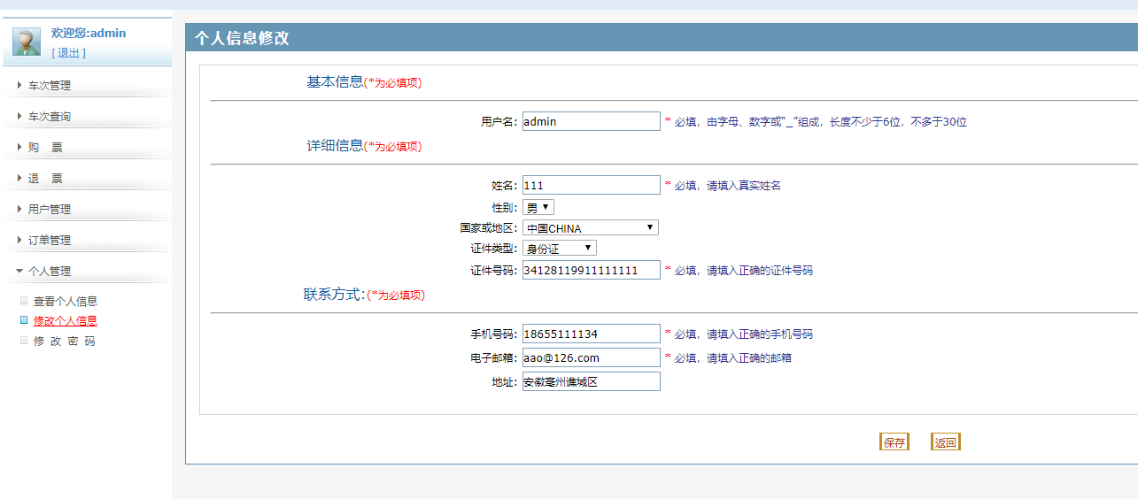Open the 查看个人信息 page
The image size is (1138, 499).
click(66, 302)
